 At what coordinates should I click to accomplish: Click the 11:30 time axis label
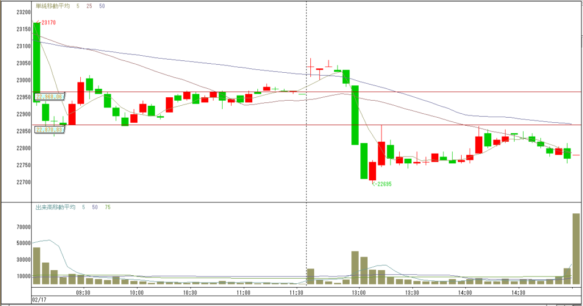pos(296,292)
